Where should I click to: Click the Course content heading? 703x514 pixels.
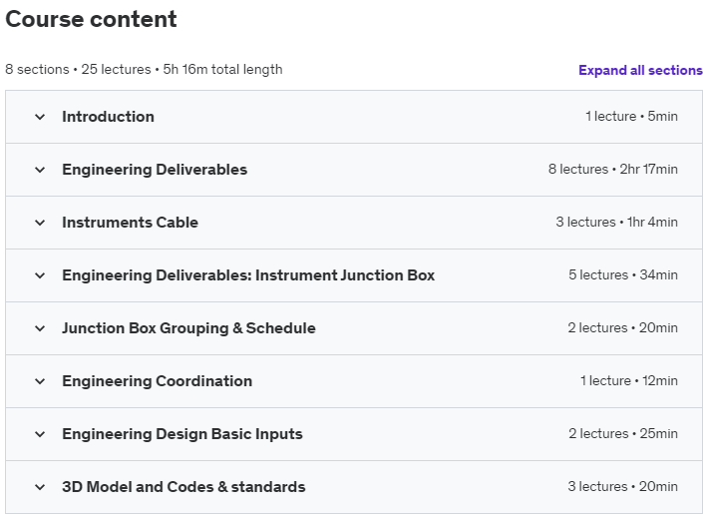tap(91, 19)
